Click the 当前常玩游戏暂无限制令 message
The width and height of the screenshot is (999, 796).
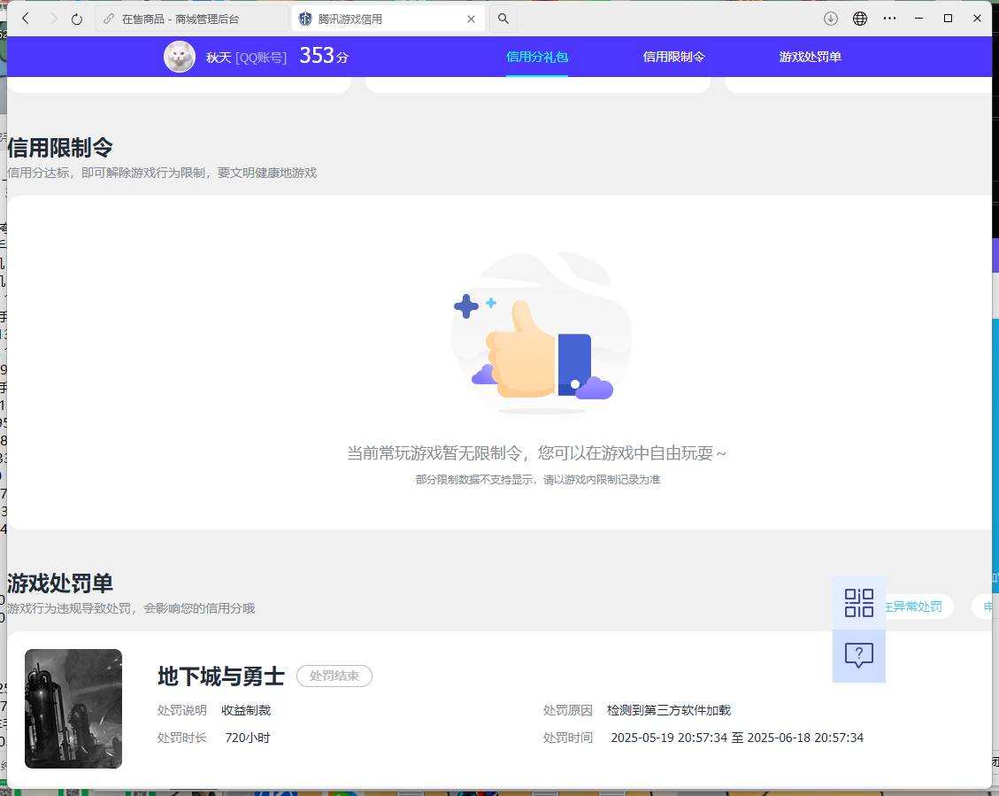pos(536,453)
